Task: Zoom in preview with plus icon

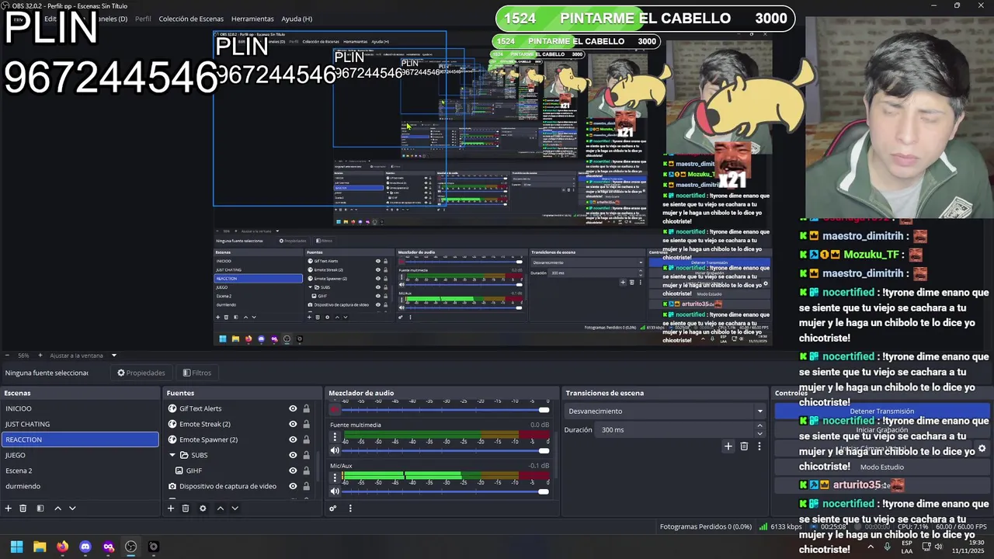Action: pyautogui.click(x=40, y=356)
